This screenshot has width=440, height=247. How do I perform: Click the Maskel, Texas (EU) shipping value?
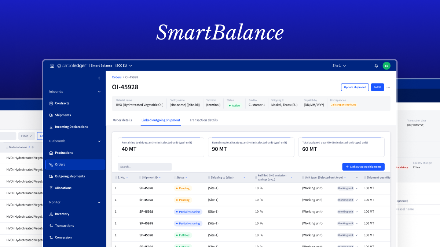point(284,105)
